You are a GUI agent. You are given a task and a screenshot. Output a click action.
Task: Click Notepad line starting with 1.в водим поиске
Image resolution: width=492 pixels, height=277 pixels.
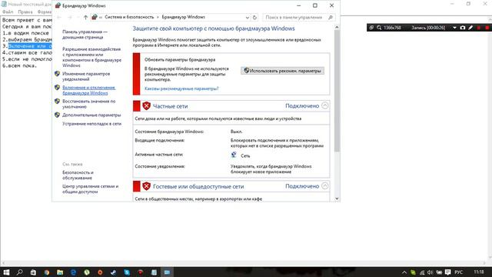(25, 33)
